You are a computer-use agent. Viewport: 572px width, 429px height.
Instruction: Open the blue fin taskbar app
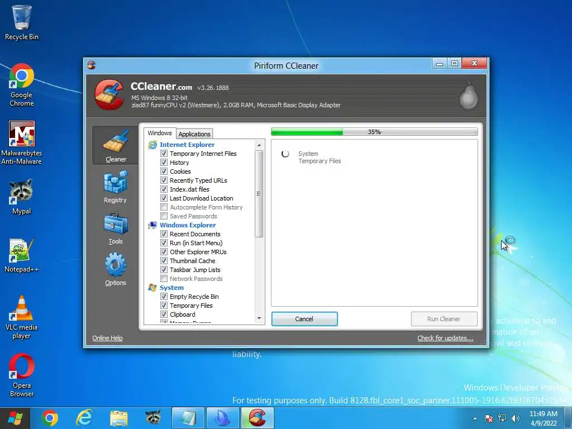click(x=222, y=418)
